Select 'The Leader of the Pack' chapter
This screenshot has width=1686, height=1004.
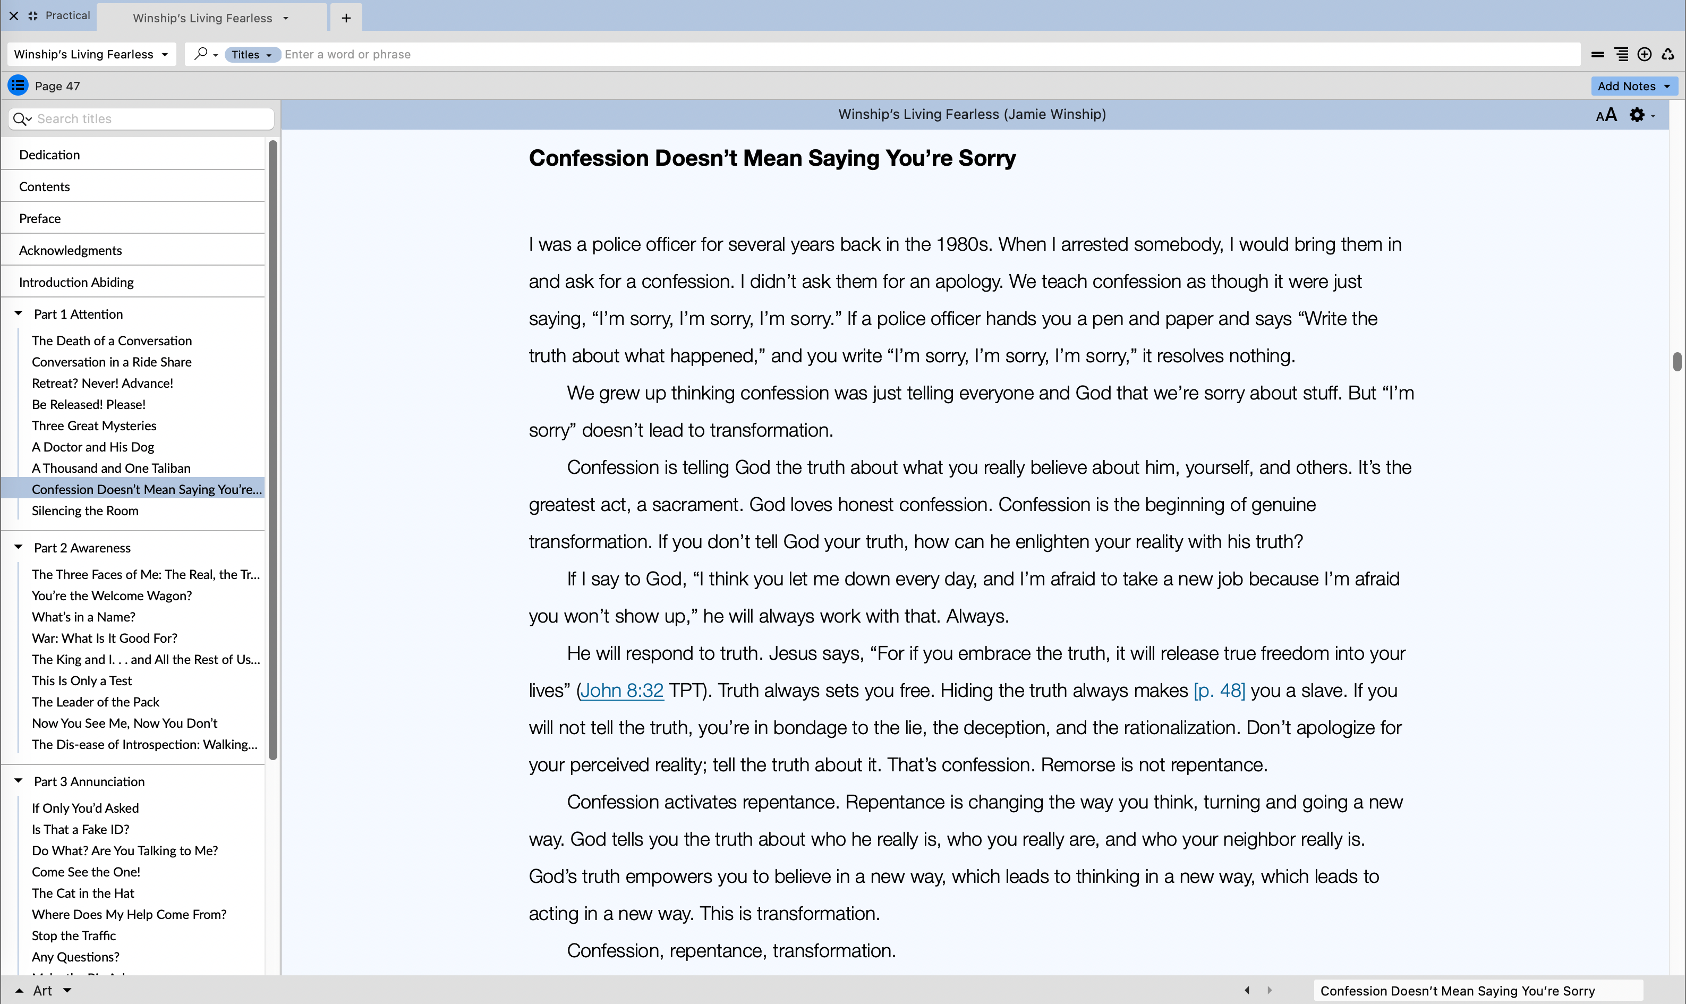[x=96, y=702]
